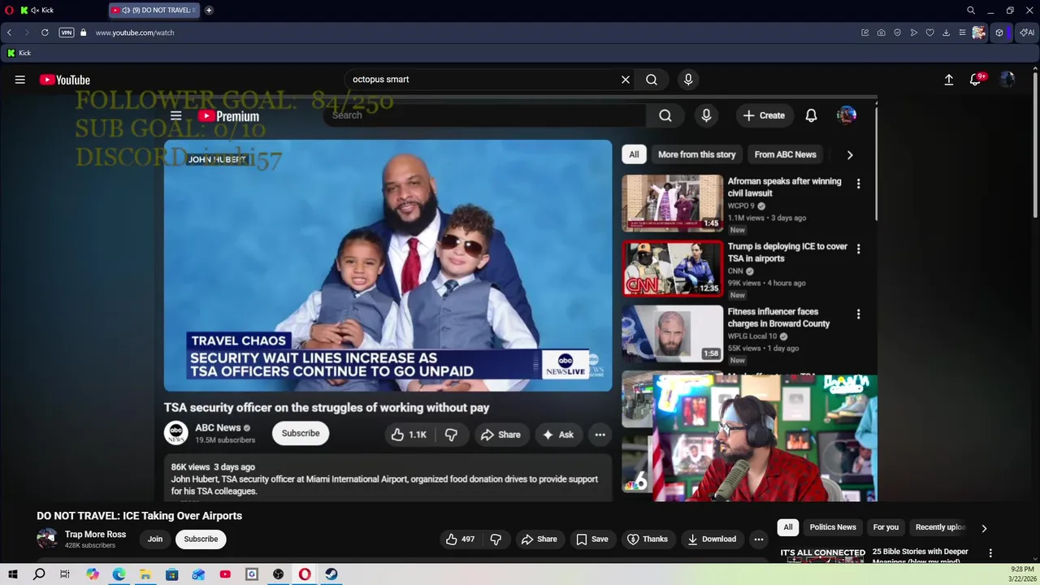Open more actions beside Download
The width and height of the screenshot is (1040, 585).
(759, 539)
